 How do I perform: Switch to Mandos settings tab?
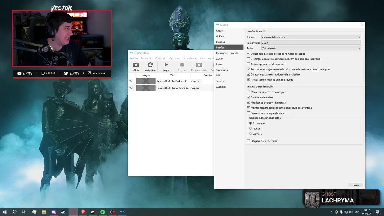click(229, 42)
